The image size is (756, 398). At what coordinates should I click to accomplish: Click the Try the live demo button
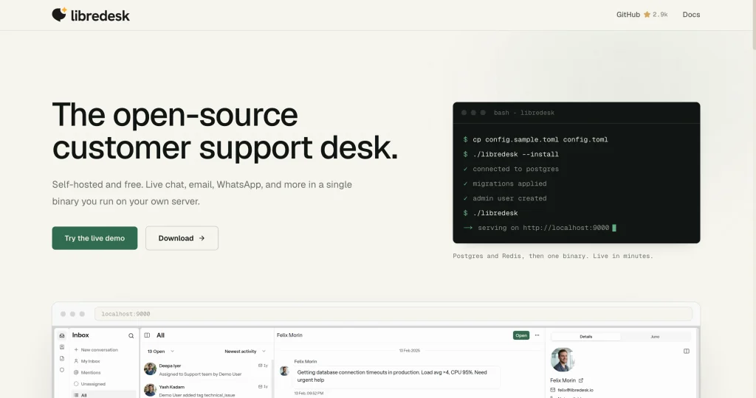pyautogui.click(x=94, y=238)
